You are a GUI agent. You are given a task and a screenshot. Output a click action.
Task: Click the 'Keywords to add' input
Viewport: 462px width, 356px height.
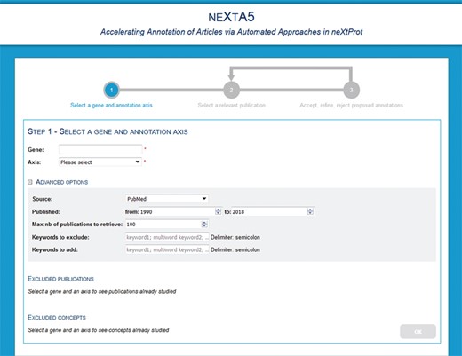coord(167,249)
